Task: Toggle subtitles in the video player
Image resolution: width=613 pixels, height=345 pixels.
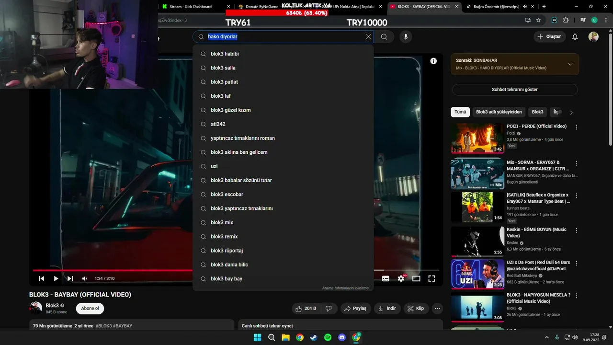Action: [x=386, y=278]
